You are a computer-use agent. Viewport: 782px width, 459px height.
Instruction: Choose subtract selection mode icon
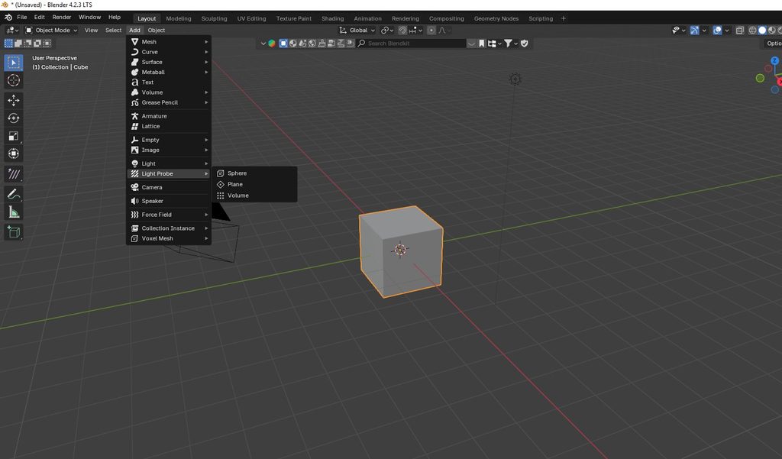tap(27, 44)
